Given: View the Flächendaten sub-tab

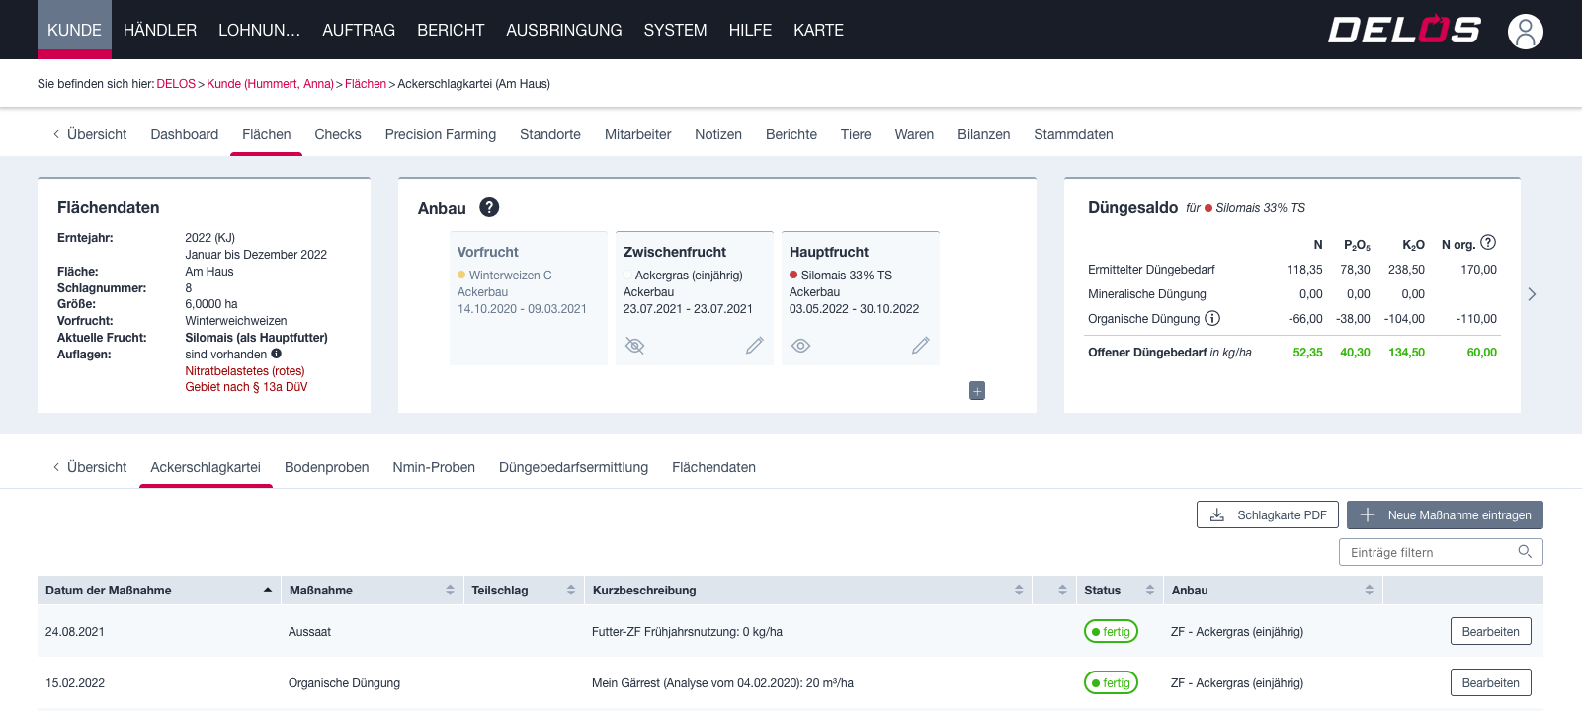Looking at the screenshot, I should tap(713, 467).
